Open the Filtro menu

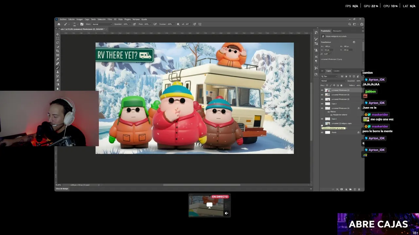coord(110,19)
